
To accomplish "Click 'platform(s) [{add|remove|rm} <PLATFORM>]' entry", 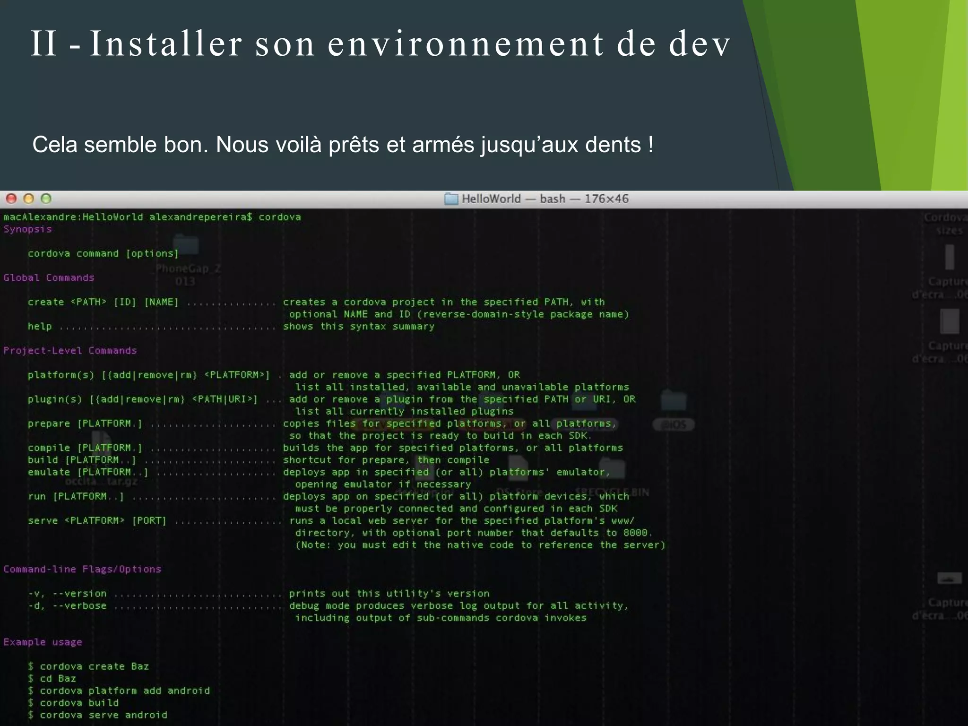I will 148,375.
